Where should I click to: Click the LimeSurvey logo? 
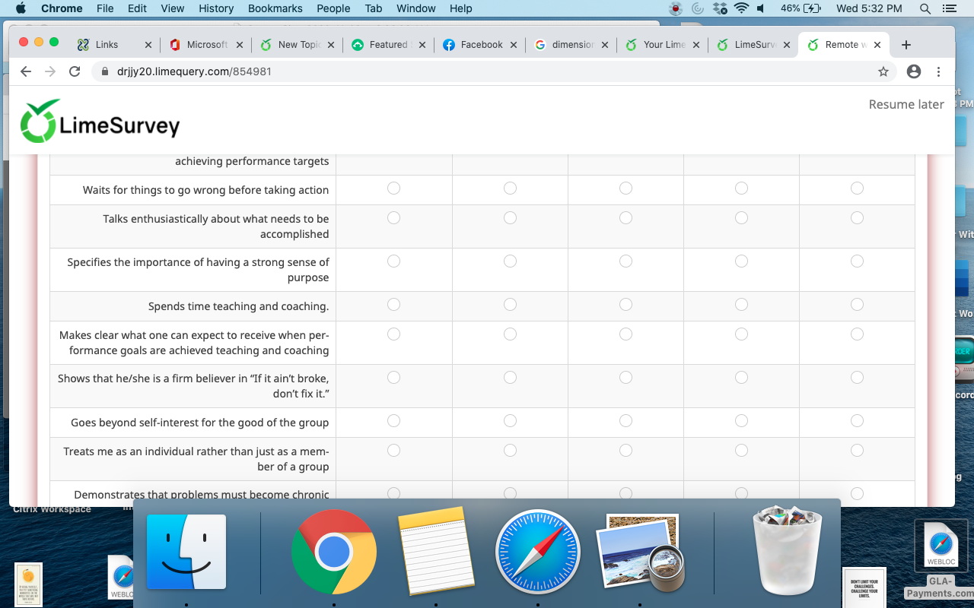100,122
